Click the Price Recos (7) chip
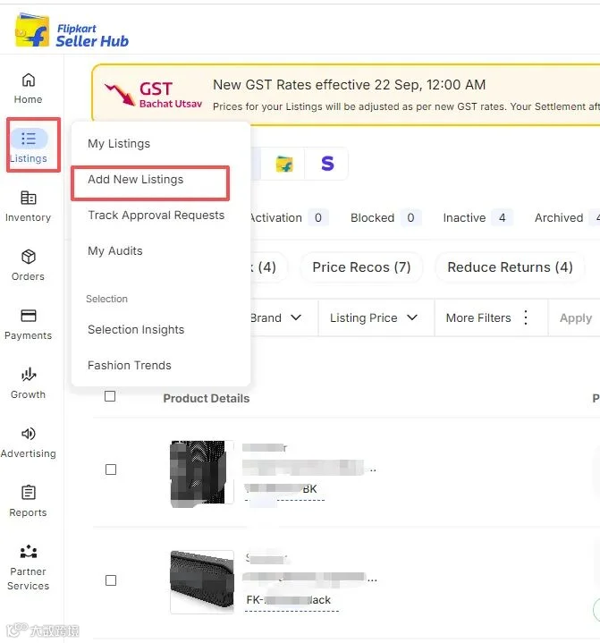Screen dimensions: 600x643 click(x=361, y=267)
